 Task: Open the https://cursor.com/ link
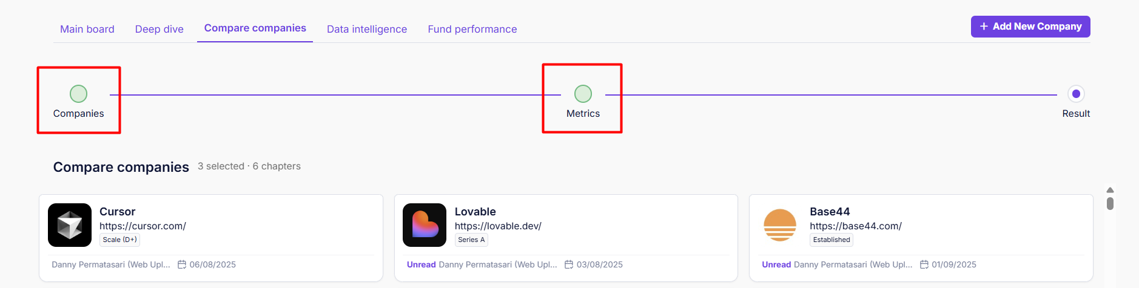click(x=143, y=226)
